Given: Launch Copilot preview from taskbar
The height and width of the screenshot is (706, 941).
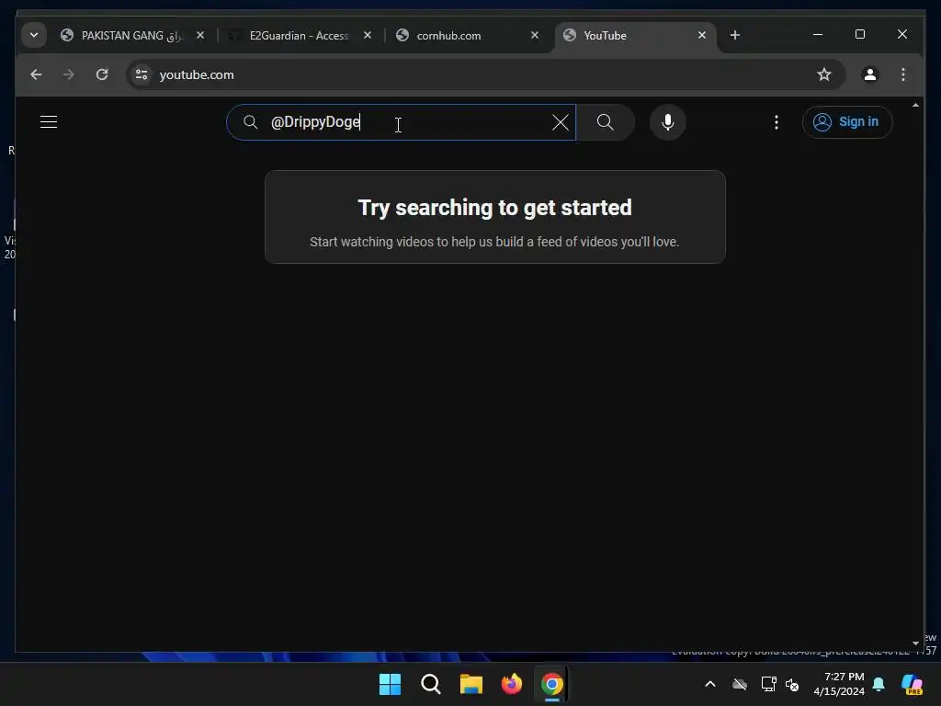Looking at the screenshot, I should (x=913, y=684).
